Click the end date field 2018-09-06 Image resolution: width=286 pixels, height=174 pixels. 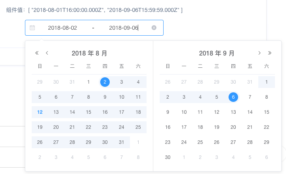(x=123, y=28)
